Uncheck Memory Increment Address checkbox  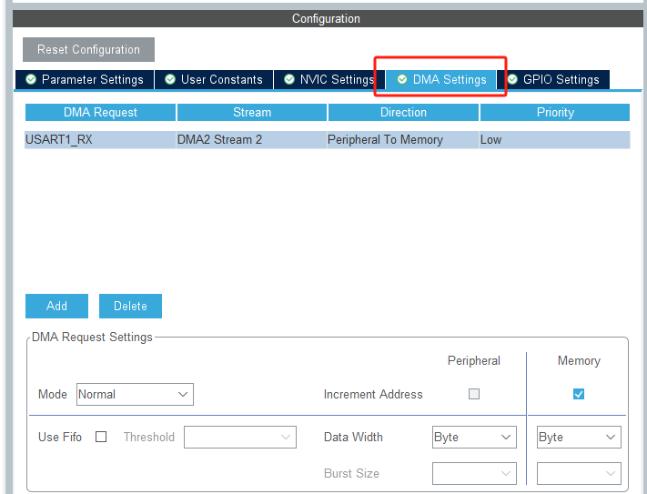(579, 394)
